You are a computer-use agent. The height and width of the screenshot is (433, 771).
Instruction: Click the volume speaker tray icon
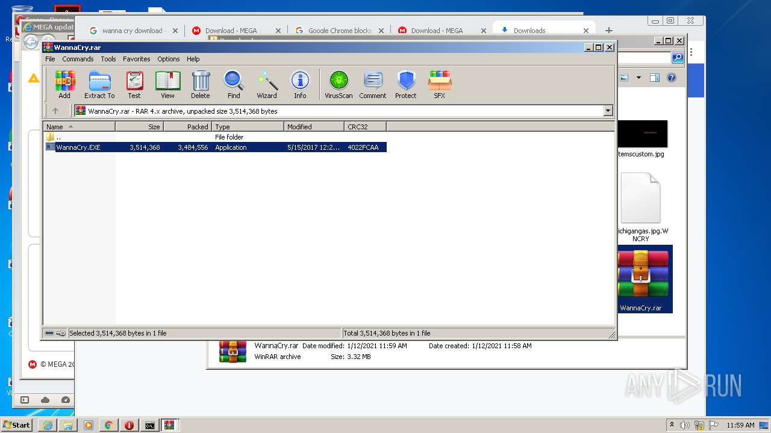(x=685, y=425)
